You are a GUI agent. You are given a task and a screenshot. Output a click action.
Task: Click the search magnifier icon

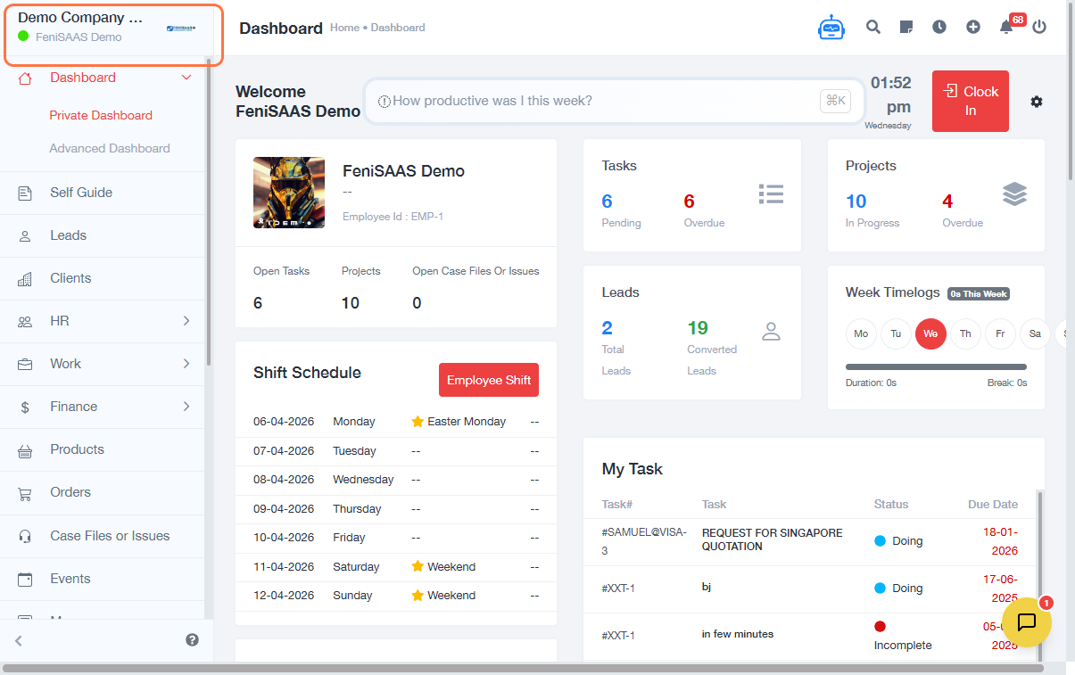(x=873, y=27)
